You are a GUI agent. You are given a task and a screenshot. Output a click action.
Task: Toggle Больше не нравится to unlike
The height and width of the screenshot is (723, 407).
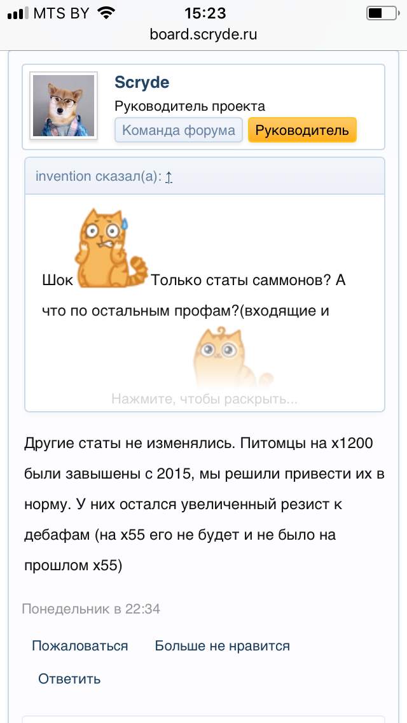(x=222, y=646)
